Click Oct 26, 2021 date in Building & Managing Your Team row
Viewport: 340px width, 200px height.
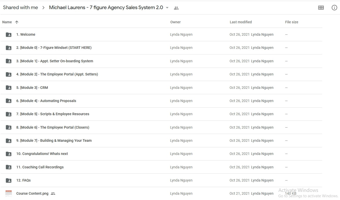coord(240,141)
